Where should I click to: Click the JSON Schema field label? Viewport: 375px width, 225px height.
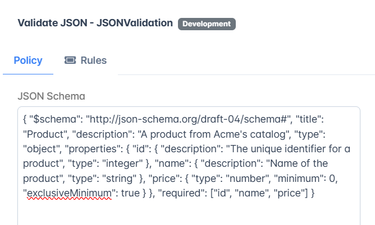[x=51, y=96]
